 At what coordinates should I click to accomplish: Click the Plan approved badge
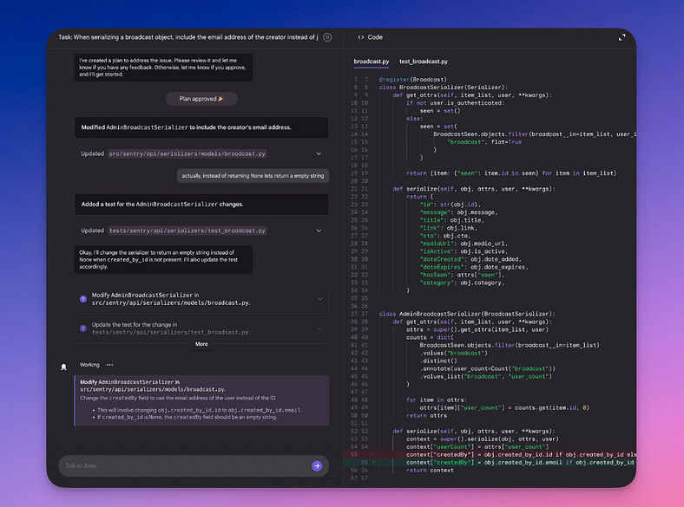[x=201, y=99]
